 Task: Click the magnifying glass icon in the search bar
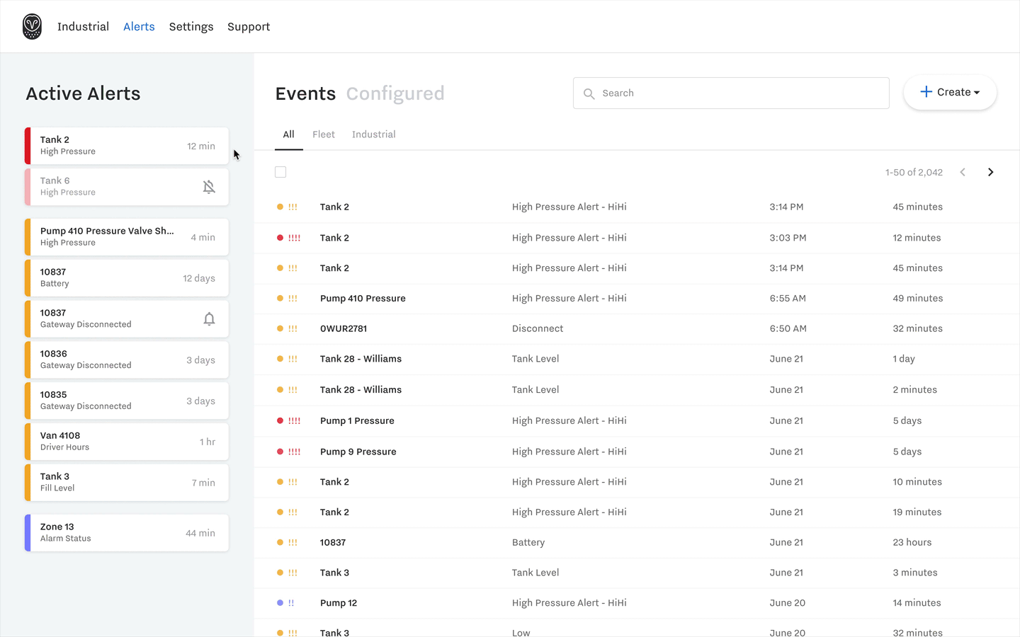(589, 93)
